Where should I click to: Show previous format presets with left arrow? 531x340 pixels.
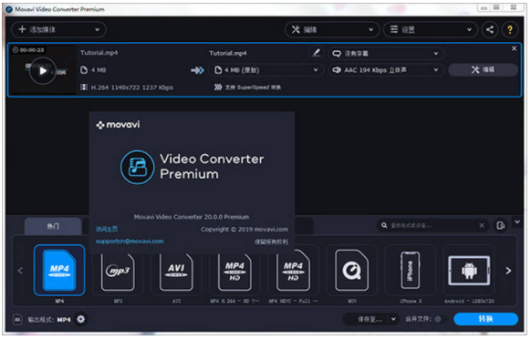[20, 271]
